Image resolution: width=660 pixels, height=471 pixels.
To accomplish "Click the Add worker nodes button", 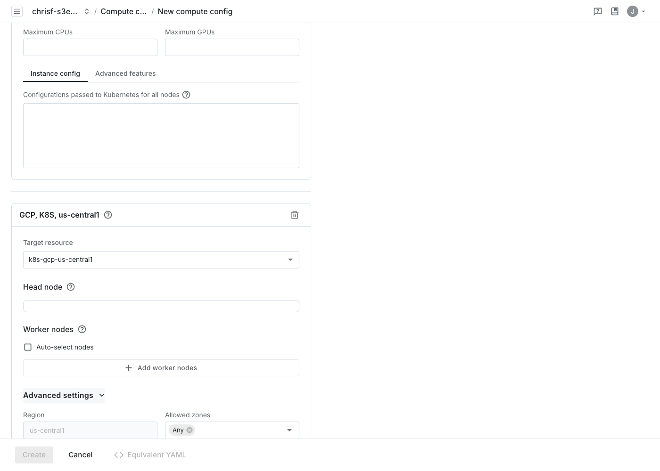I will point(161,368).
